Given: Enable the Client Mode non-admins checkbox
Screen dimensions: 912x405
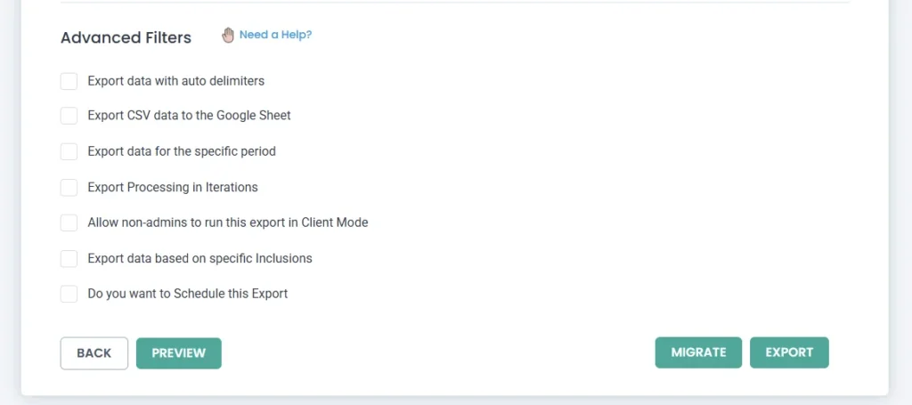Looking at the screenshot, I should [x=69, y=223].
